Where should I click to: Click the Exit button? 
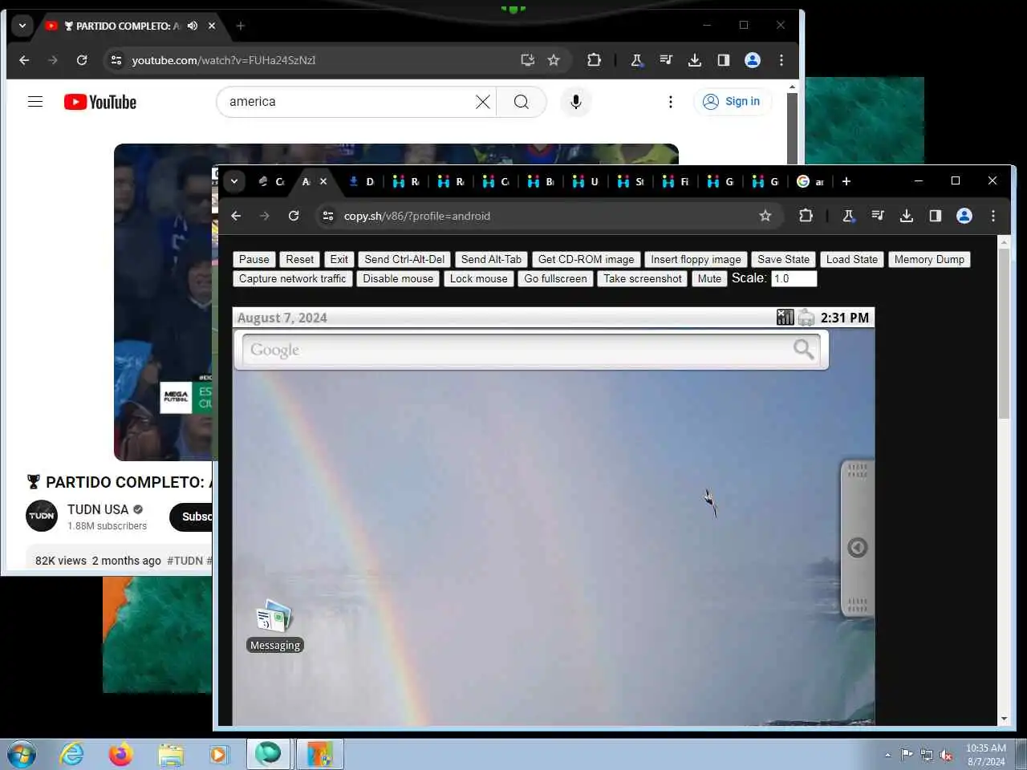[x=339, y=259]
